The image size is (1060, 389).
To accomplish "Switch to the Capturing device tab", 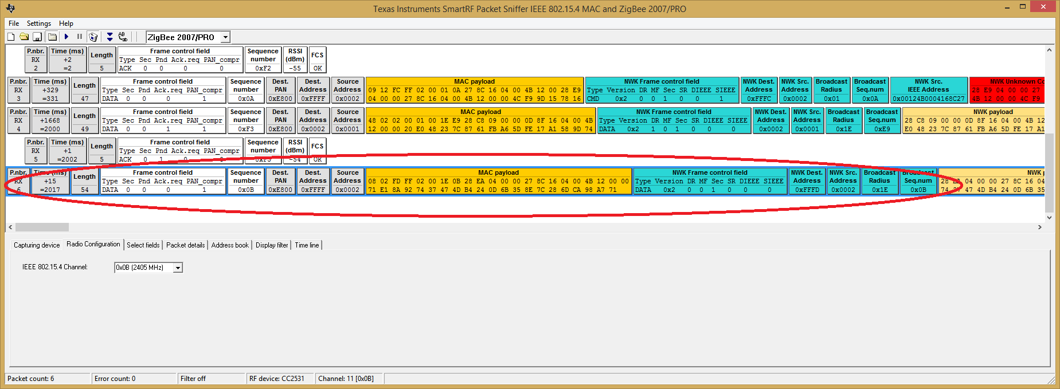I will [x=37, y=245].
